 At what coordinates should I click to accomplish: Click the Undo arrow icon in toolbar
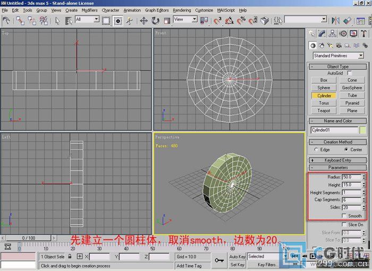click(x=6, y=21)
